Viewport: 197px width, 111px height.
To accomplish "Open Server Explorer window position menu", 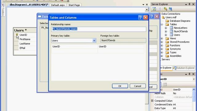I will click(x=186, y=4).
